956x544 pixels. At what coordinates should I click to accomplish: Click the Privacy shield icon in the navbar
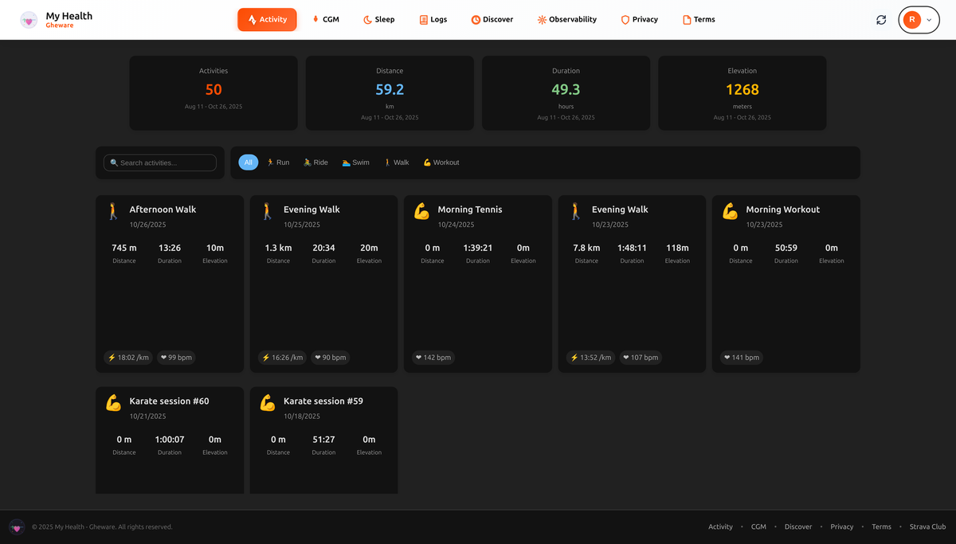[625, 19]
